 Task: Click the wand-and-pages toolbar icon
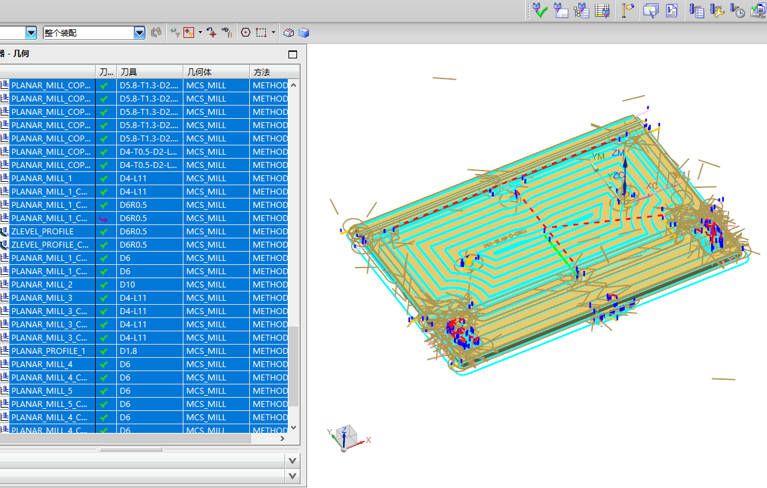649,10
